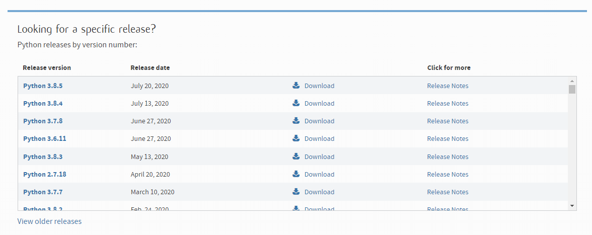The height and width of the screenshot is (235, 592).
Task: Click Download text link for Python 3.7.7
Action: point(319,192)
